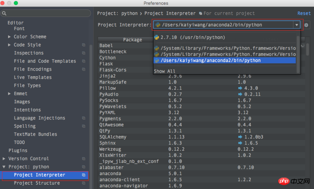Click the per-project icon beside Language Injections
Screen dimensions: 314x189
pyautogui.click(x=84, y=118)
